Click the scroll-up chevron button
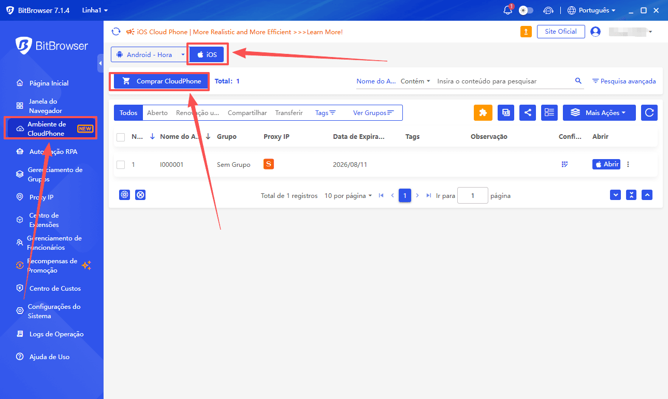This screenshot has width=668, height=399. [x=647, y=195]
